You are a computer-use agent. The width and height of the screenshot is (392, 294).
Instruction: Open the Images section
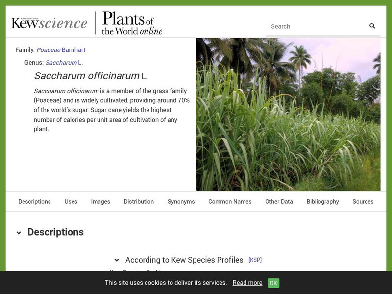[x=99, y=201]
